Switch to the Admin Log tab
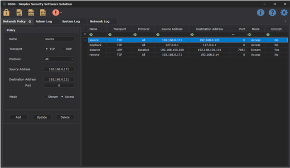The width and height of the screenshot is (290, 168). click(x=44, y=21)
